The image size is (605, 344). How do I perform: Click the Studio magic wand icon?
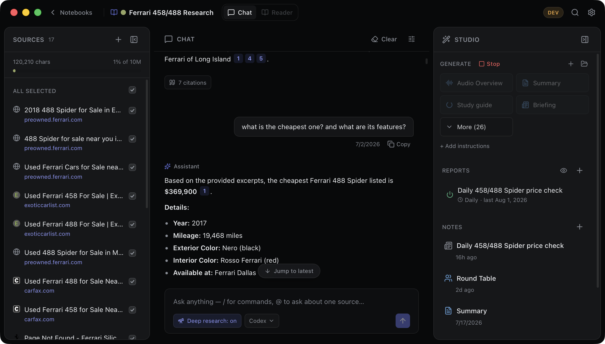[446, 40]
